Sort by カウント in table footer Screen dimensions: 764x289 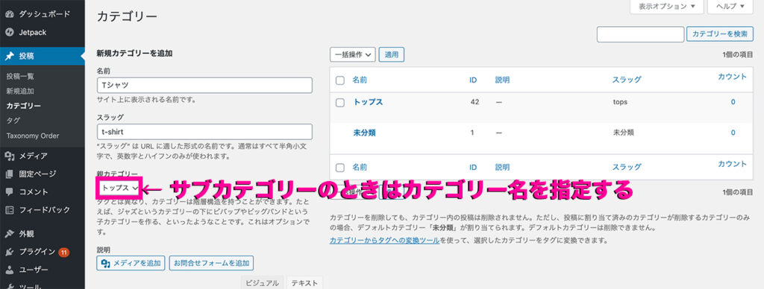click(x=733, y=164)
